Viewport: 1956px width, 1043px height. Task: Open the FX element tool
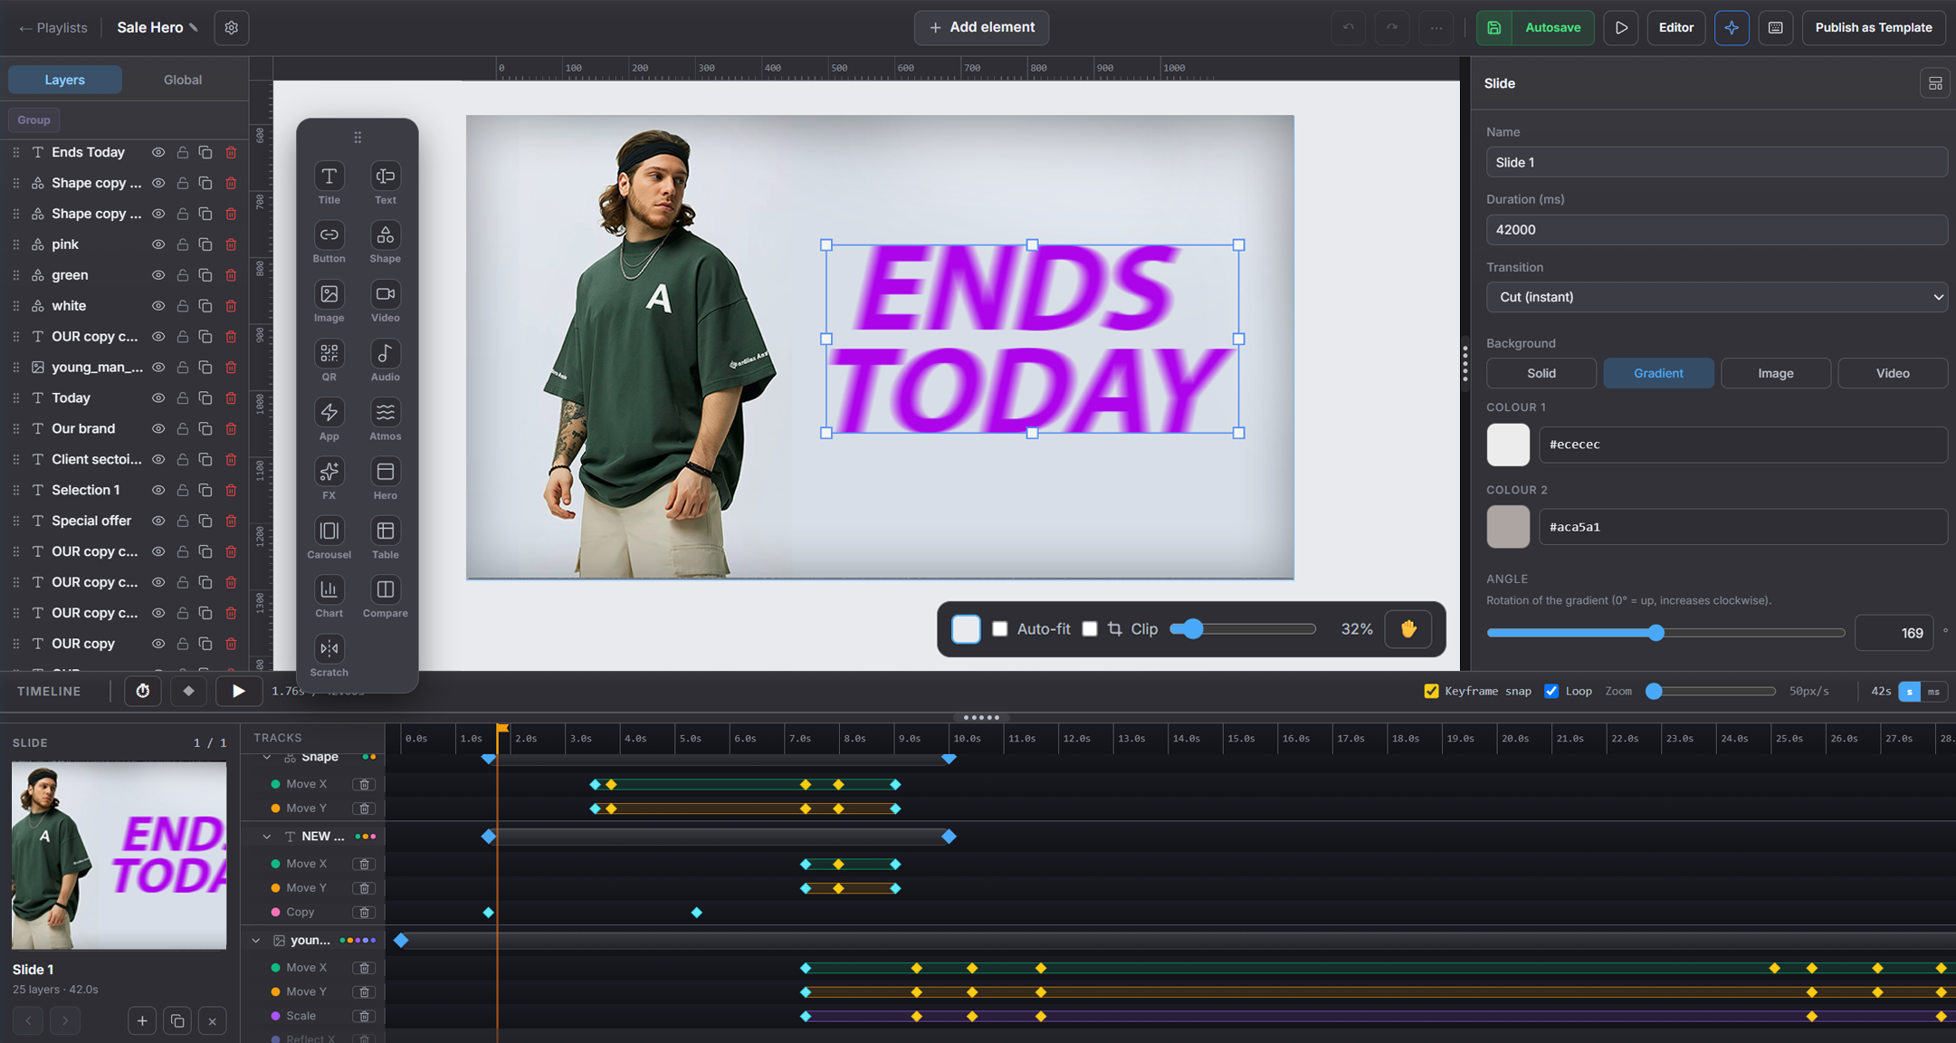point(329,479)
